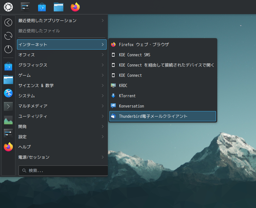The height and width of the screenshot is (208, 256).
Task: Expand the サイエンス & 数学 chevron
Action: tap(103, 85)
